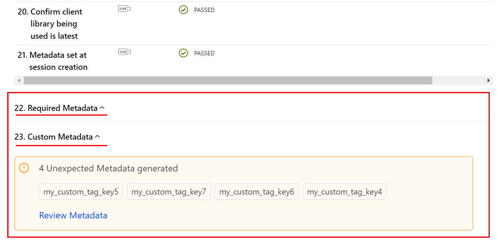
Task: Collapse the Required Metadata section chevron
Action: coord(102,108)
